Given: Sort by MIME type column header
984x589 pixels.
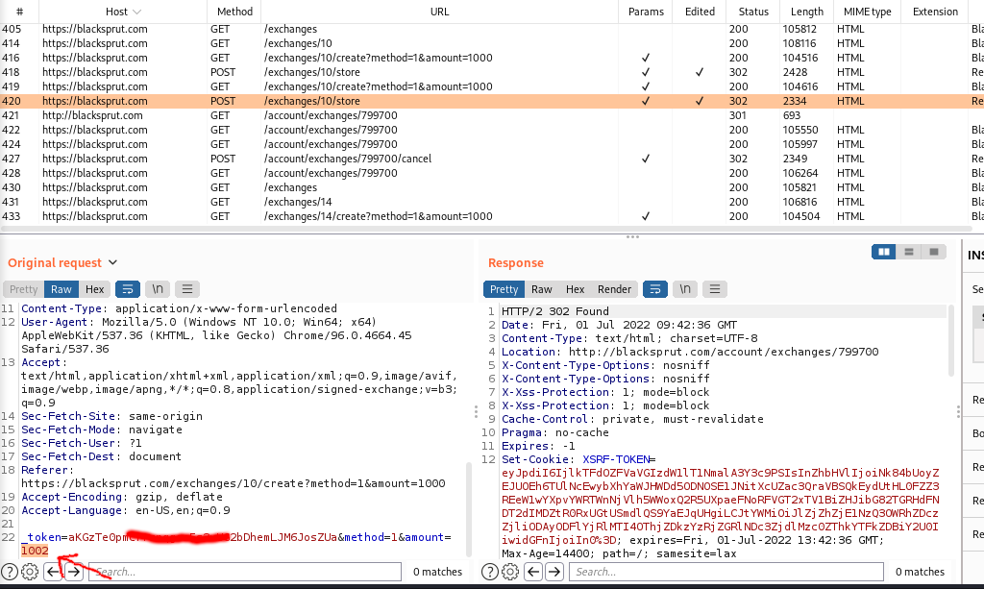Looking at the screenshot, I should pyautogui.click(x=868, y=12).
